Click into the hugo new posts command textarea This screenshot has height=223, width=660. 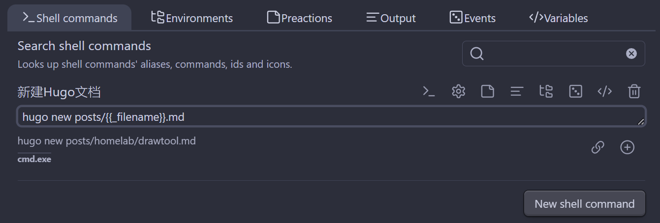(331, 117)
